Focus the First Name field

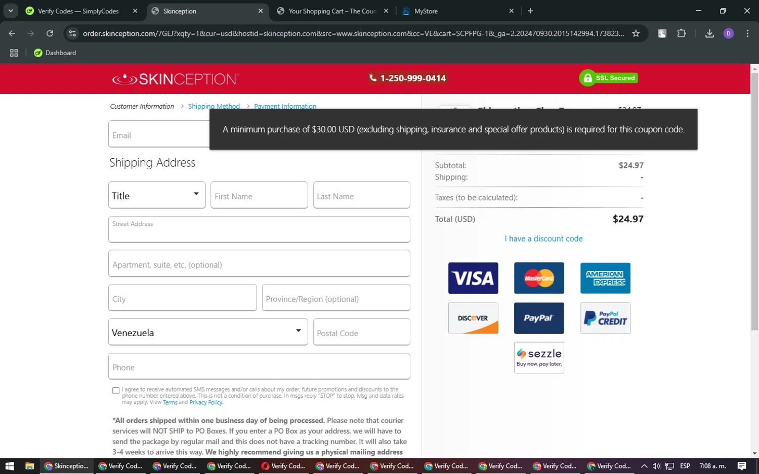259,195
